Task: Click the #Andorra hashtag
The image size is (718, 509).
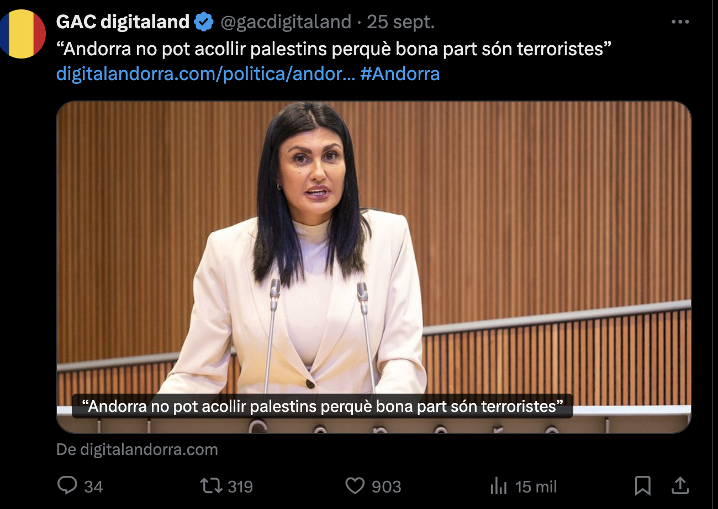Action: (400, 74)
